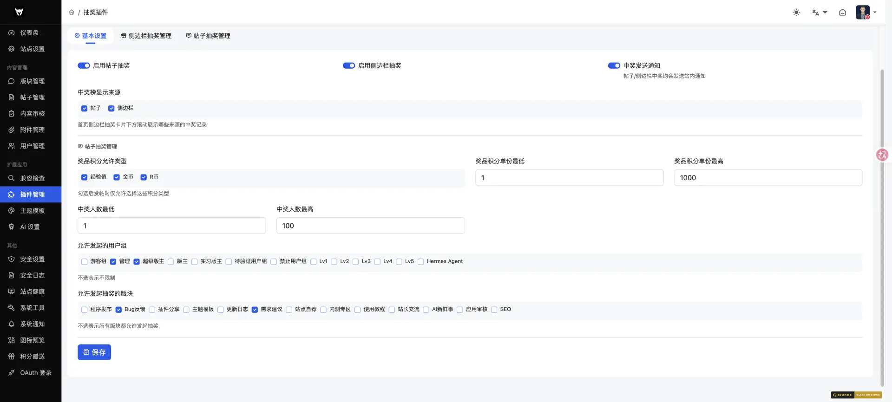892x402 pixels.
Task: Uncheck 侧边栏 under 中奖榜显示来源
Action: point(111,108)
